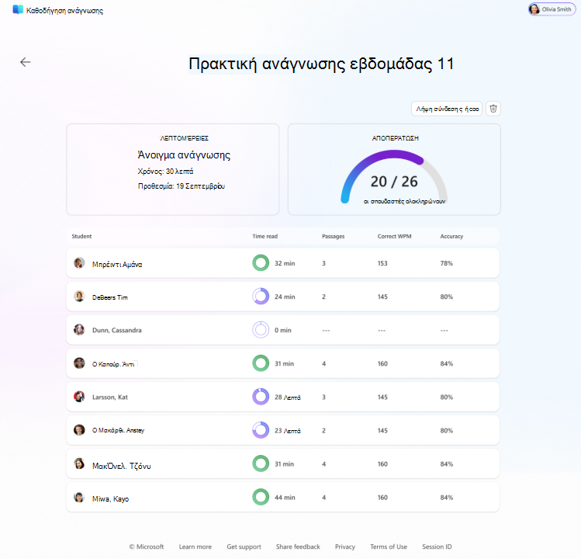Click the progress ring beside 28 Λεπτά
The height and width of the screenshot is (559, 581).
(261, 397)
